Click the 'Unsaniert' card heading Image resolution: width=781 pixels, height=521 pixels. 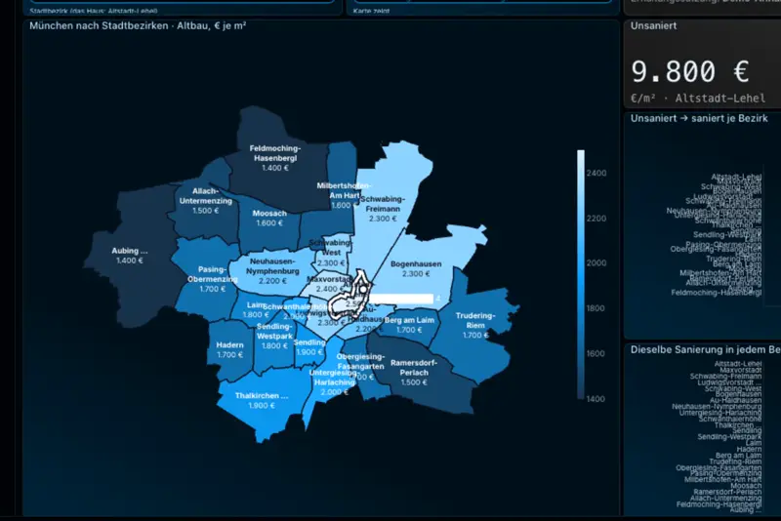click(653, 26)
